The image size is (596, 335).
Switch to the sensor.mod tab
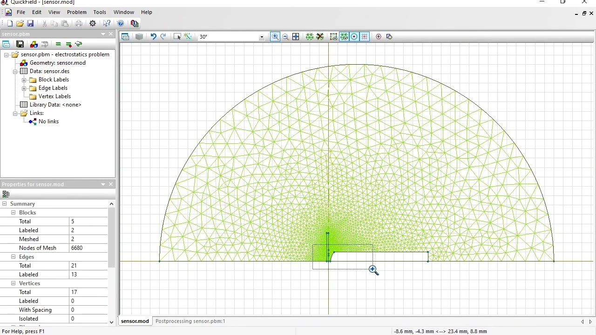[135, 321]
